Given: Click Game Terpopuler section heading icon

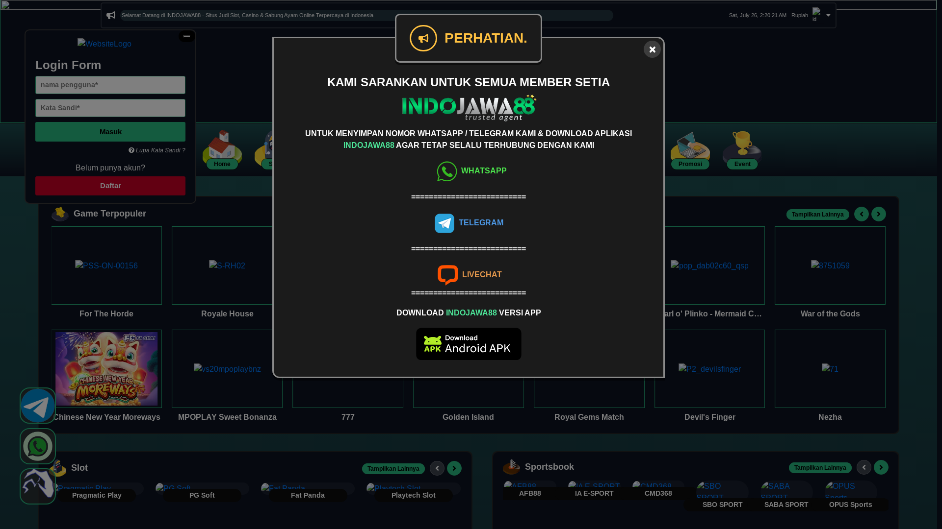Looking at the screenshot, I should [60, 214].
